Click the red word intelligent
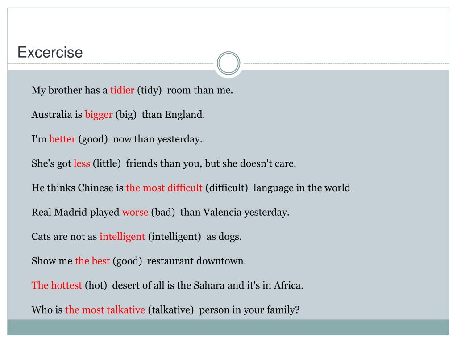457x343 pixels. (x=122, y=237)
